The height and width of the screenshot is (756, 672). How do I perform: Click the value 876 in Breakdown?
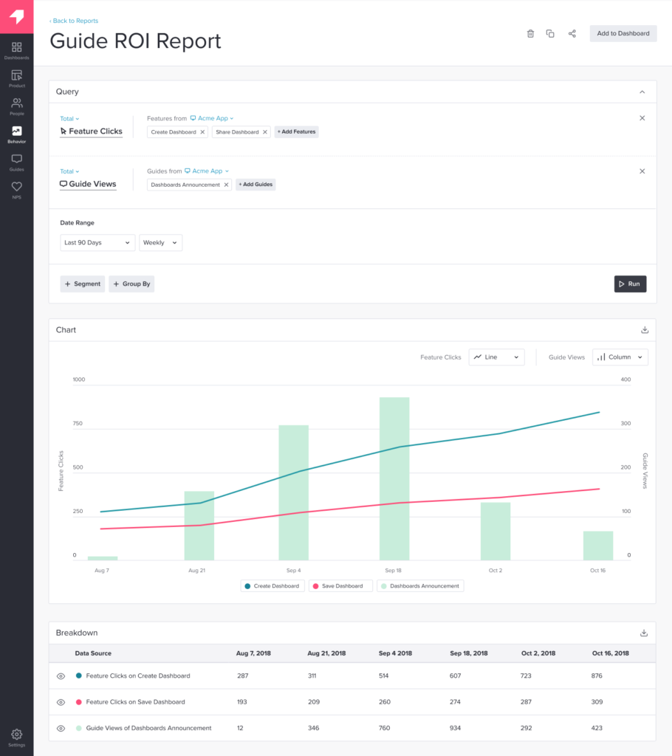point(597,676)
